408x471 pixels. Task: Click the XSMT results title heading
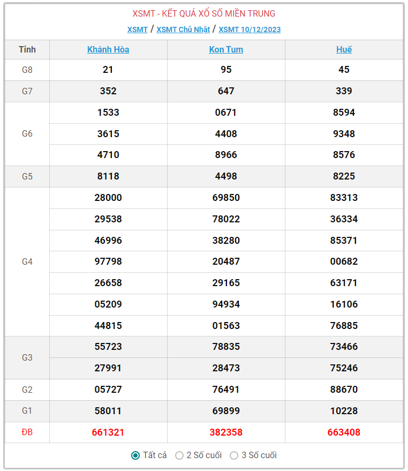click(204, 13)
